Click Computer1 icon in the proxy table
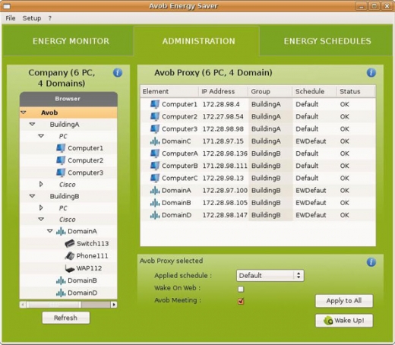The width and height of the screenshot is (395, 345). [x=155, y=104]
